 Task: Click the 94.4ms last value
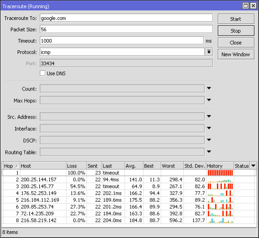111,180
